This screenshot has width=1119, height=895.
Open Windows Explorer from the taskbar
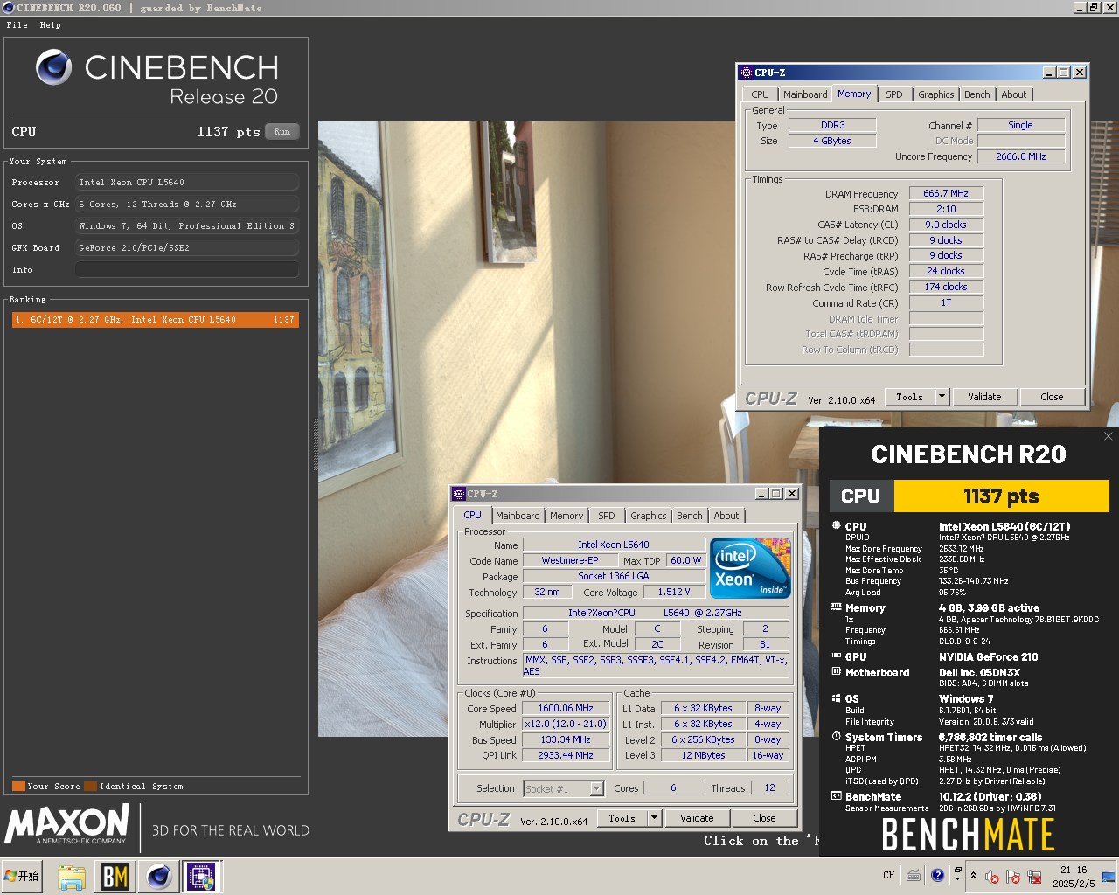pos(72,877)
